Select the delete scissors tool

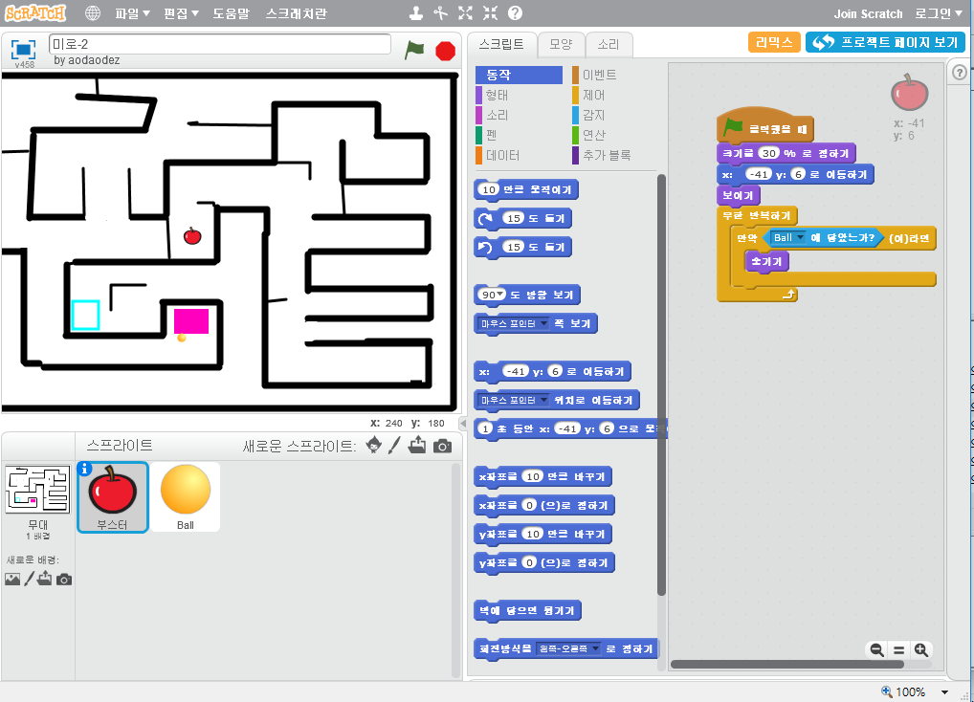click(440, 13)
